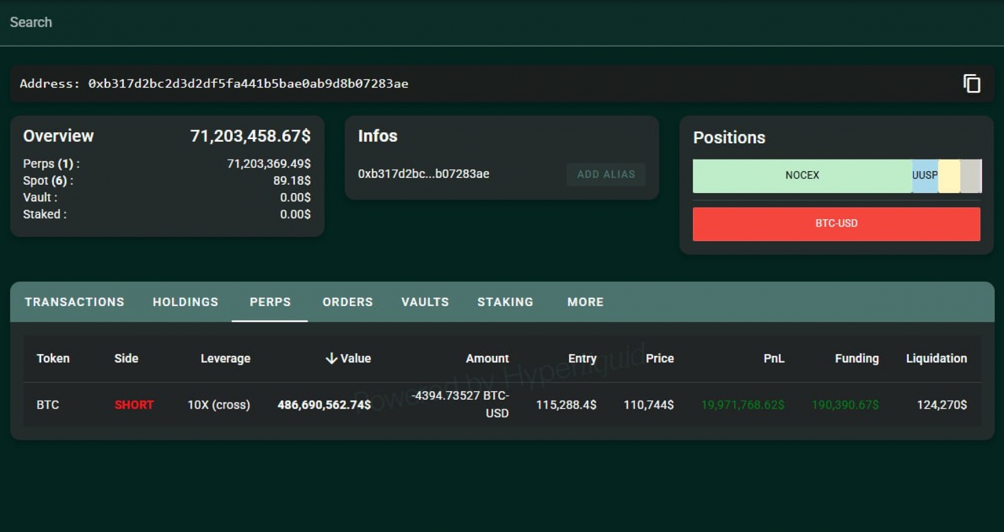Open the Transactions tab

pyautogui.click(x=74, y=302)
